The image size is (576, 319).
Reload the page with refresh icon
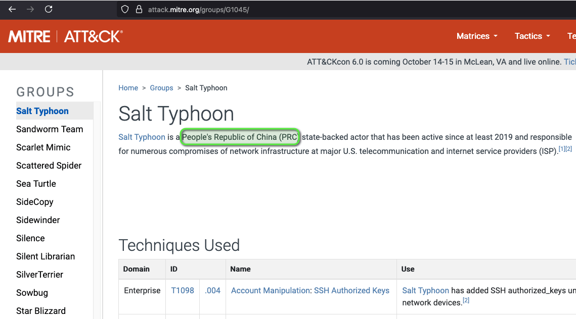pyautogui.click(x=49, y=9)
